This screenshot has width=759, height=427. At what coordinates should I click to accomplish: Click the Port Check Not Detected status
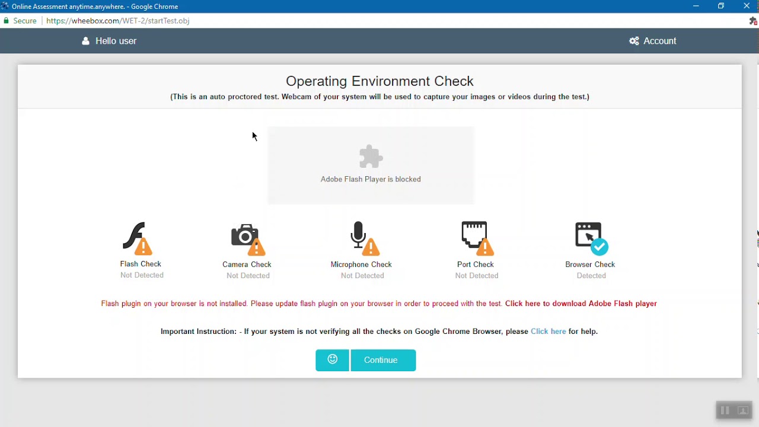coord(477,276)
